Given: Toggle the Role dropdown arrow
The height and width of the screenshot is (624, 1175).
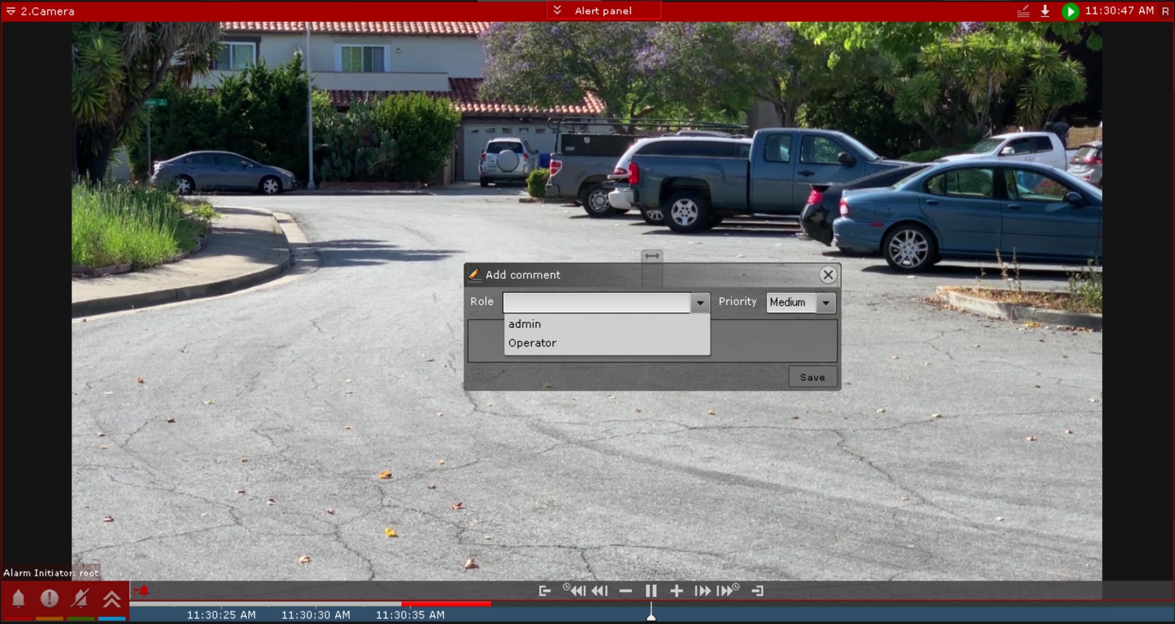Looking at the screenshot, I should 700,303.
